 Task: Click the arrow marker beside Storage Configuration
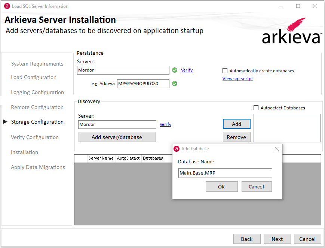pos(5,122)
